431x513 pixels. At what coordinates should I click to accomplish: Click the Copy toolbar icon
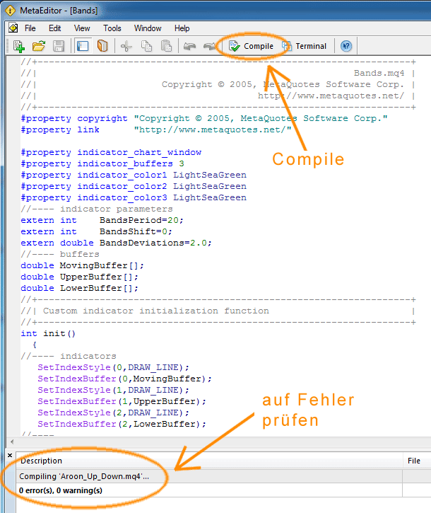146,46
